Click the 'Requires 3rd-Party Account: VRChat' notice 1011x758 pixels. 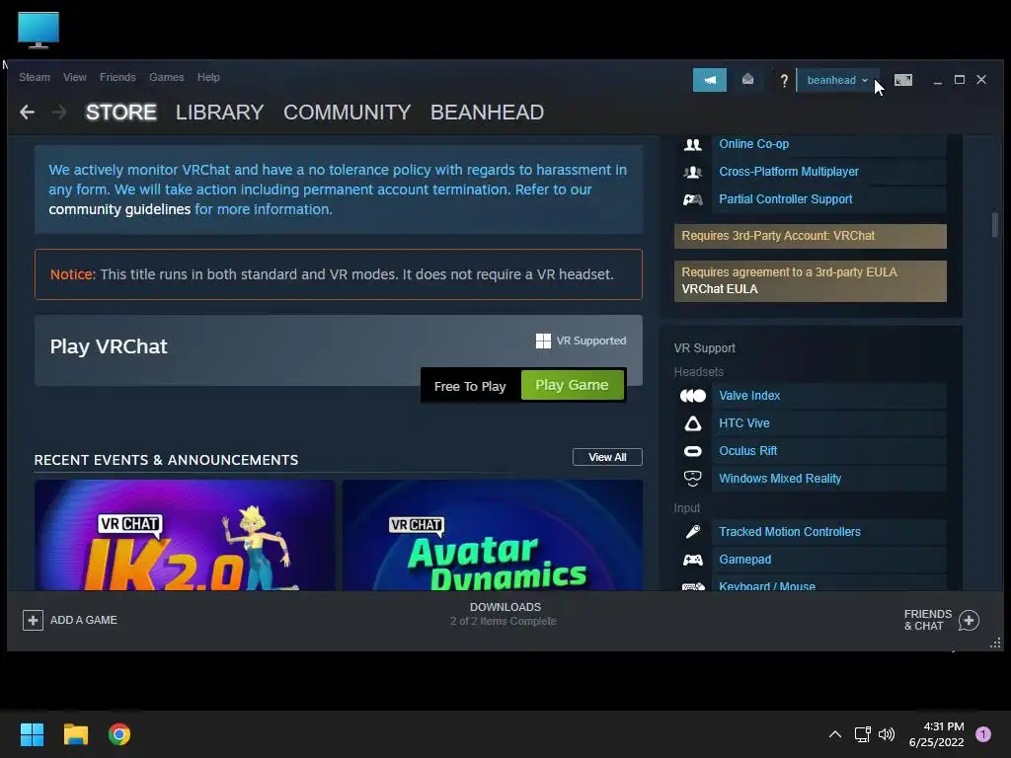(x=810, y=236)
